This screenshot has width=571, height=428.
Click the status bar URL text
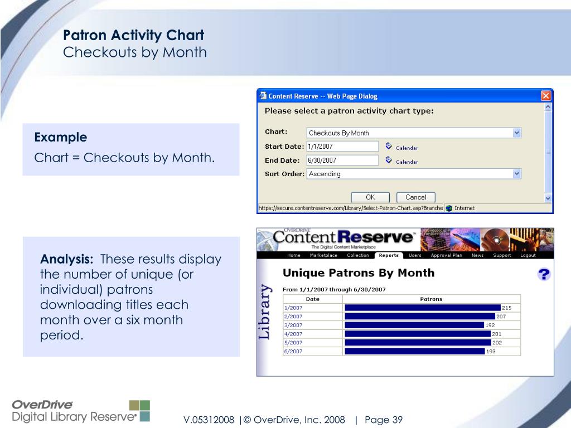coord(350,208)
